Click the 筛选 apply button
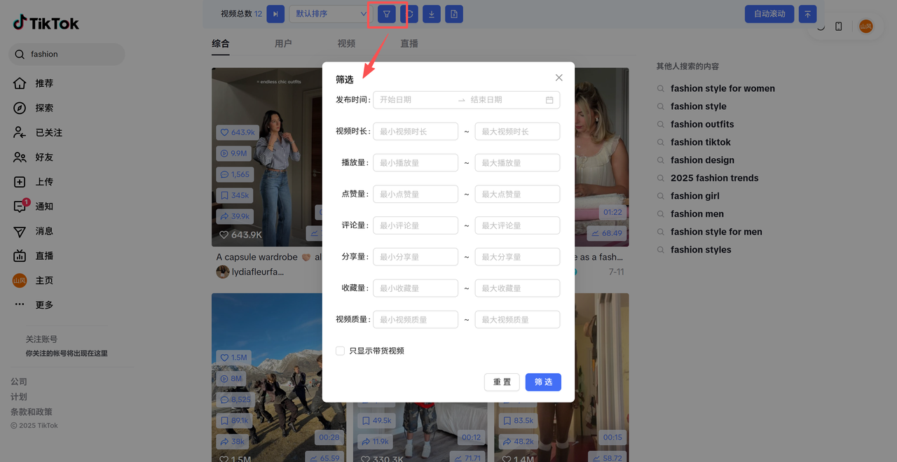This screenshot has height=462, width=897. [543, 381]
